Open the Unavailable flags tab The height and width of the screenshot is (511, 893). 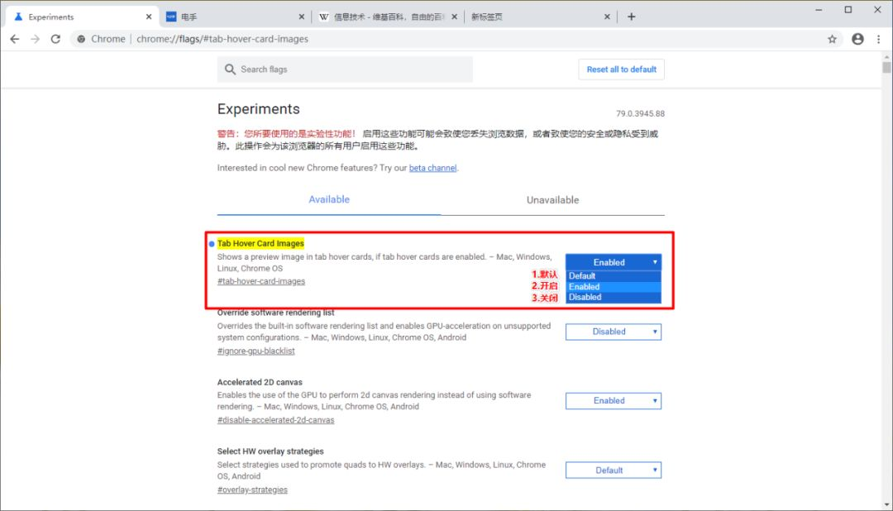point(552,200)
